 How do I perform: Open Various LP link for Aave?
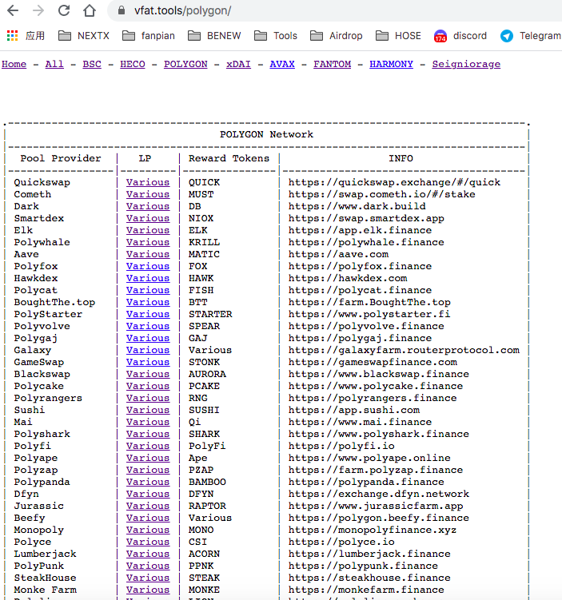148,254
